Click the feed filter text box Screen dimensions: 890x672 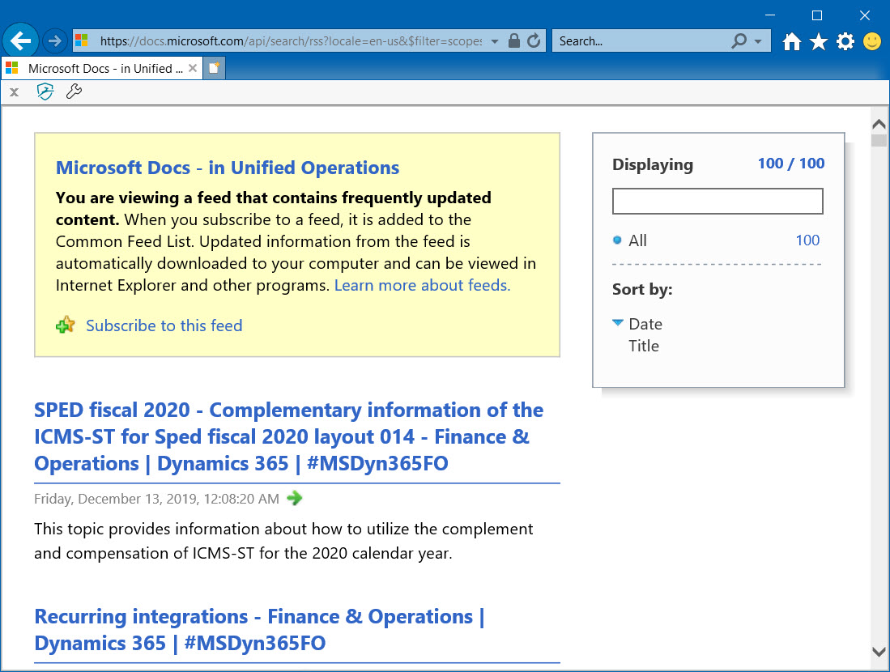[x=718, y=201]
